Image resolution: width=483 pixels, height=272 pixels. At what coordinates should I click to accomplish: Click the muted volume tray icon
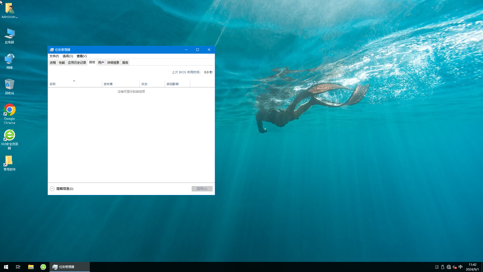point(455,267)
